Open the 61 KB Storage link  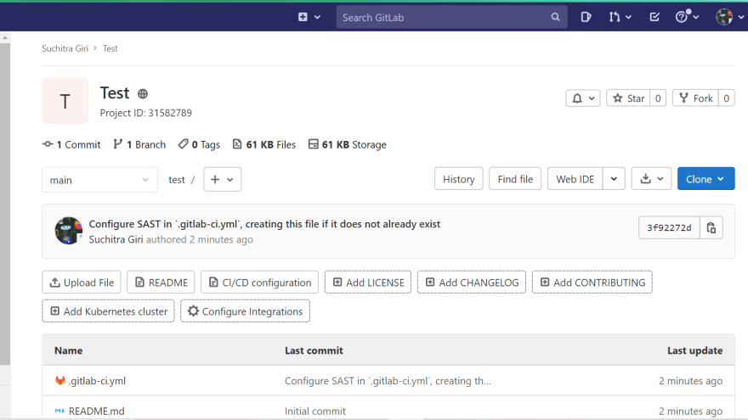click(x=348, y=144)
